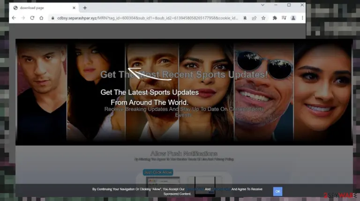Share this page via share icon
360x201 pixels.
(x=254, y=18)
